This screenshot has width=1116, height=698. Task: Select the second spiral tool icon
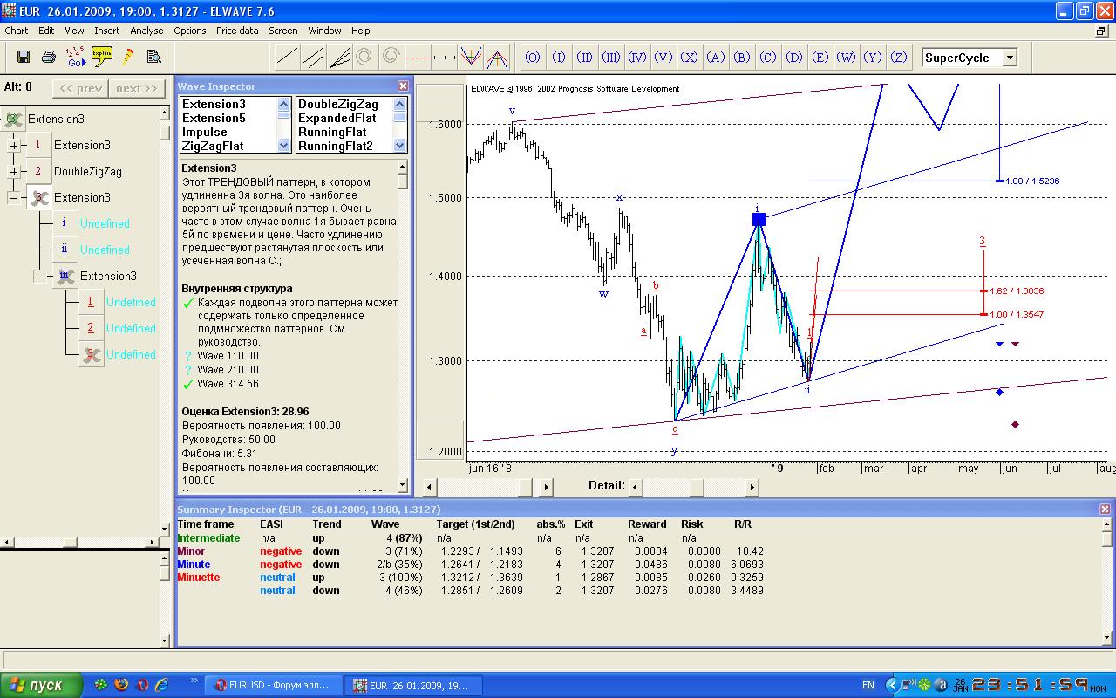click(391, 57)
